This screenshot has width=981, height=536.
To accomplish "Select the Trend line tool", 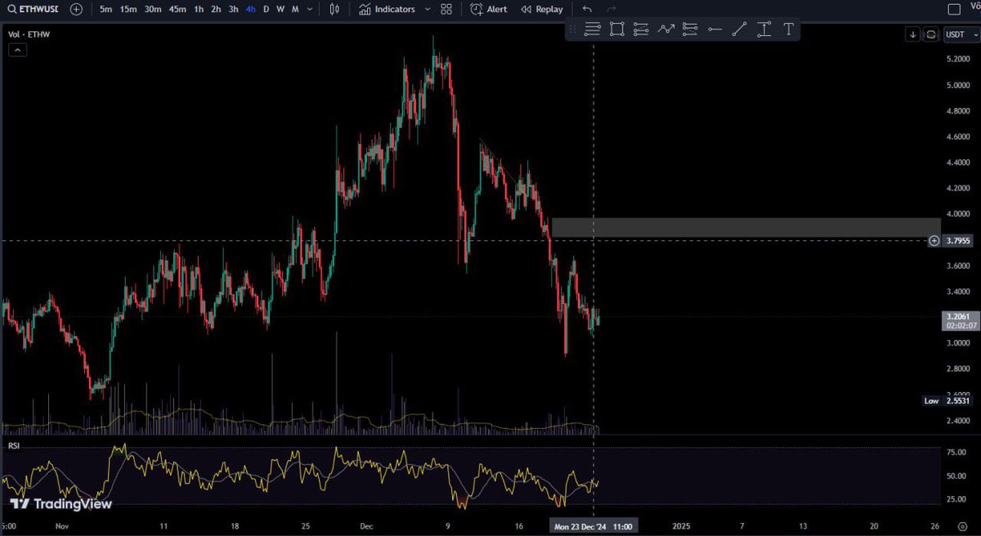I will 739,29.
